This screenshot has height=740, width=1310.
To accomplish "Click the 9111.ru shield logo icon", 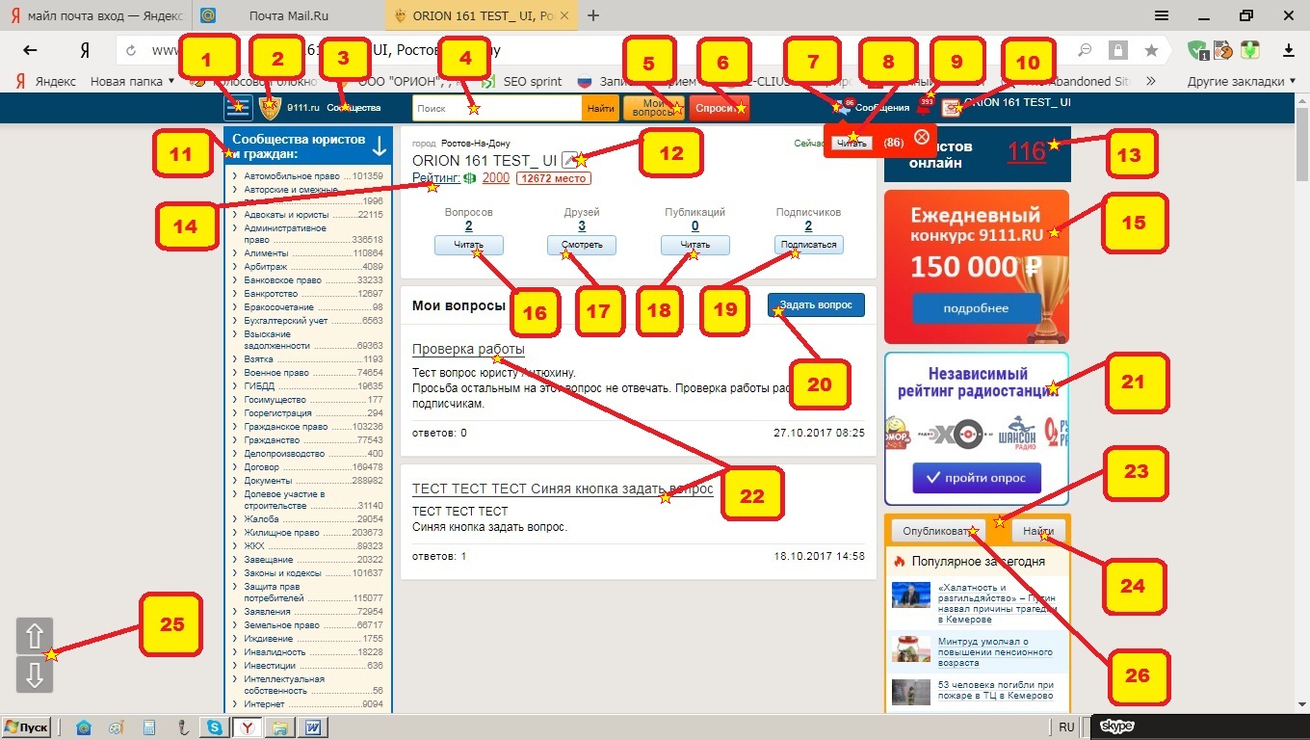I will 270,108.
